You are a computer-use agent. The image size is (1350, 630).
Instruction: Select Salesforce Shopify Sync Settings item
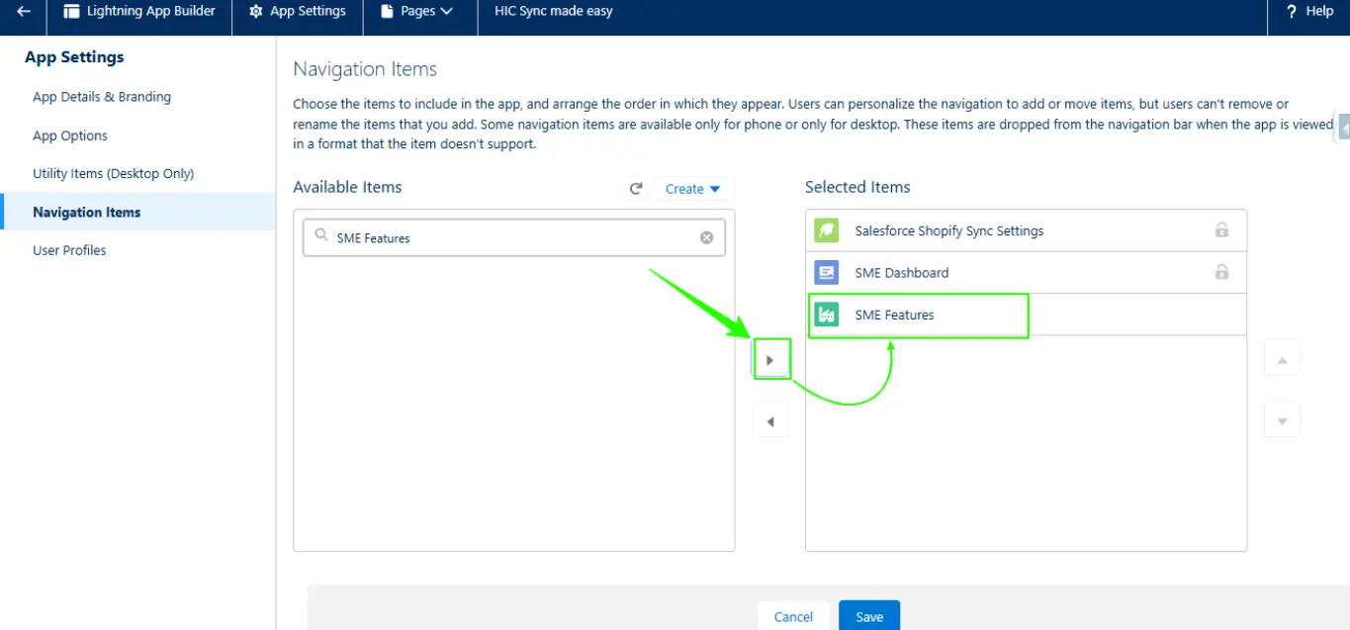click(1026, 230)
